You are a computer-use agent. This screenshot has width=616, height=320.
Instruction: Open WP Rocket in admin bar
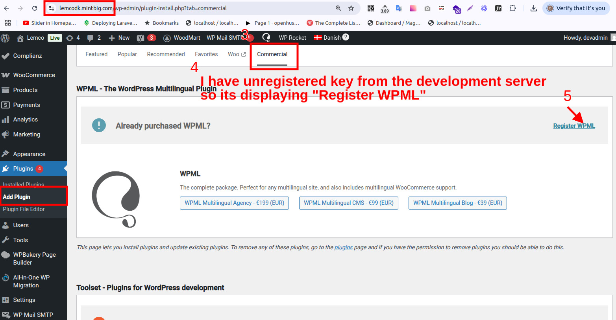(x=292, y=38)
